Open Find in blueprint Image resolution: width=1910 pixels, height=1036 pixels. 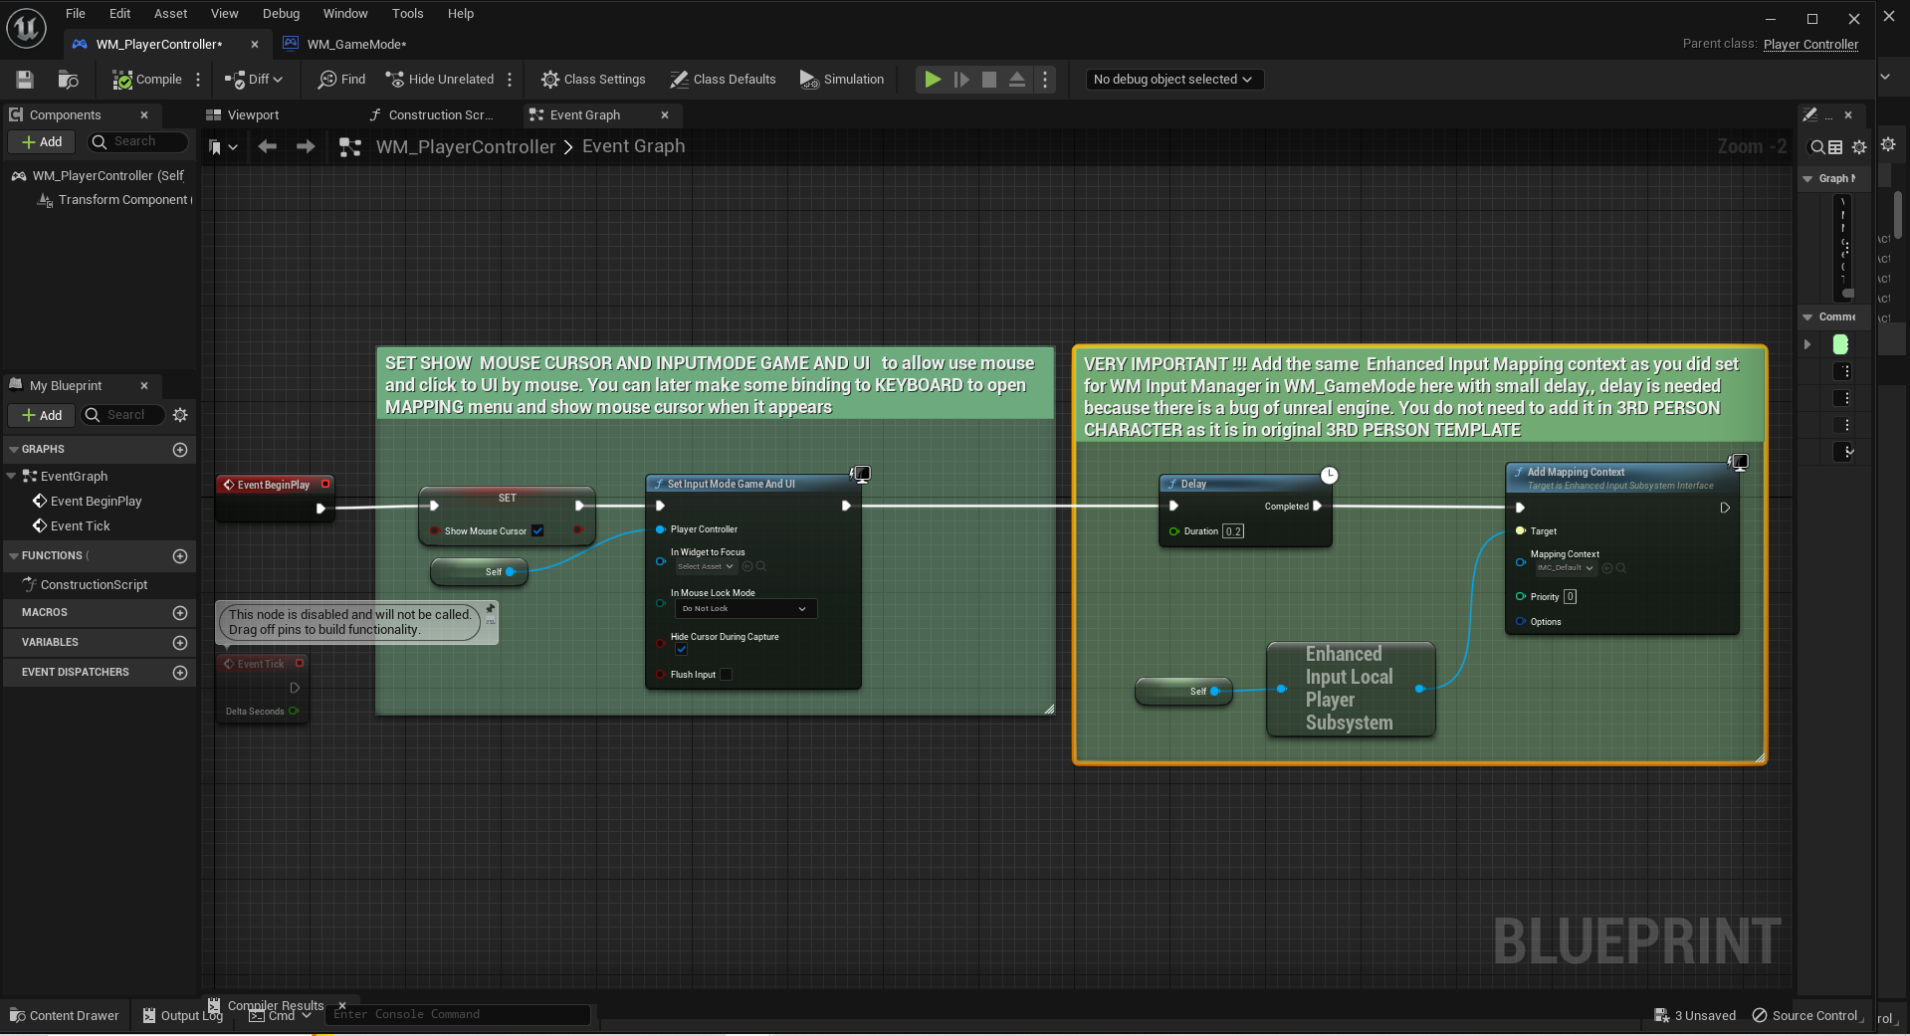coord(341,80)
